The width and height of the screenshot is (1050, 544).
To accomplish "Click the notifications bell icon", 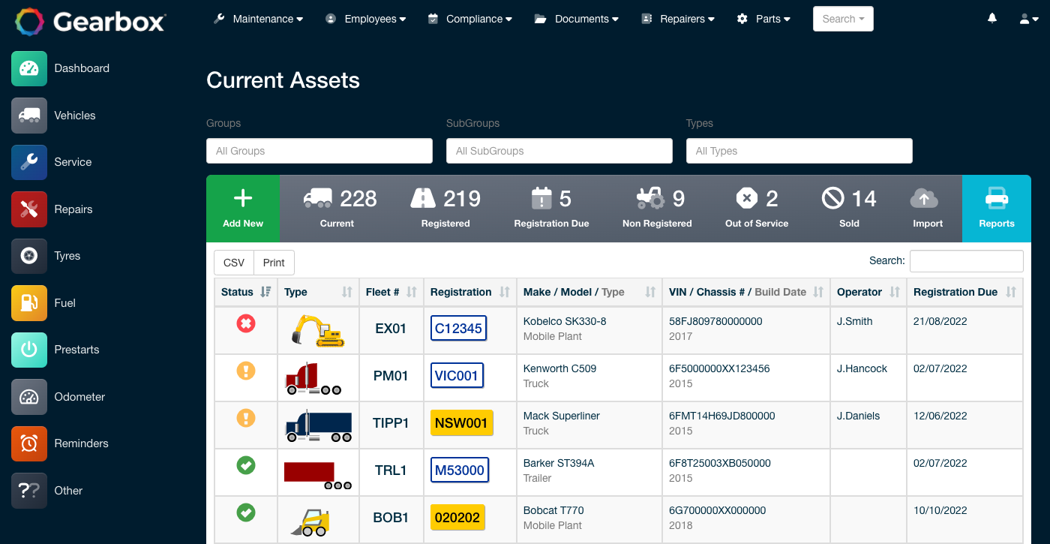I will pyautogui.click(x=991, y=18).
